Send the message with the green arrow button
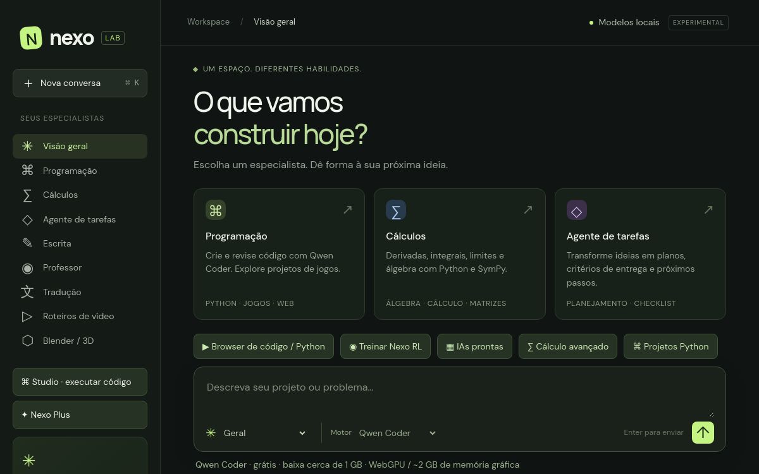759x474 pixels. (x=703, y=433)
